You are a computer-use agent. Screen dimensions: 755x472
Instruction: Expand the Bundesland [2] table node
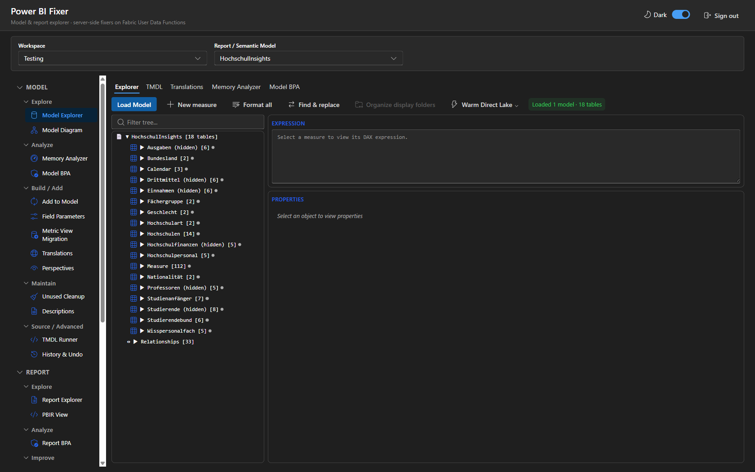click(x=142, y=158)
